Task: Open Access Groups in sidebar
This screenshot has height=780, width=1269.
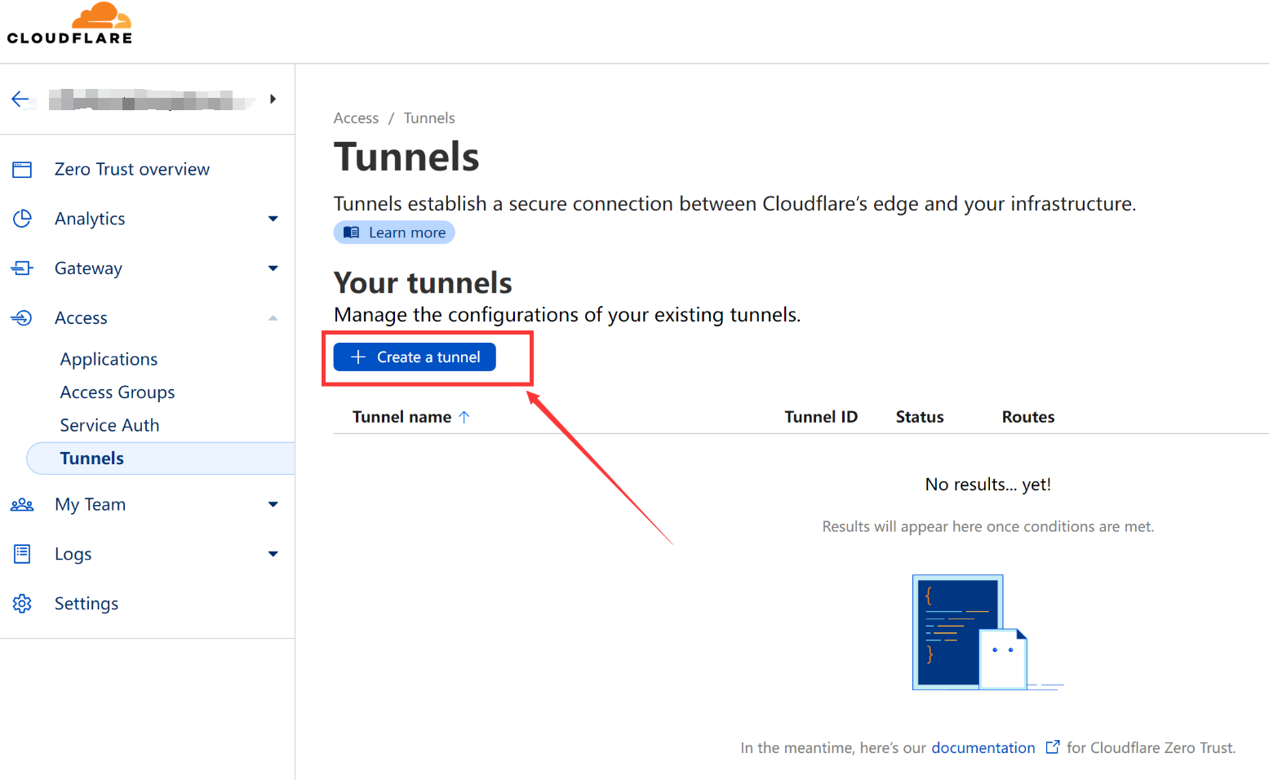Action: [x=118, y=392]
